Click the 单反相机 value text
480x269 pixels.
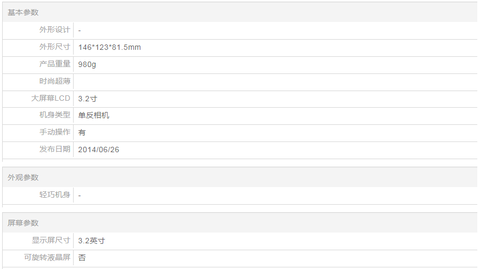point(94,115)
